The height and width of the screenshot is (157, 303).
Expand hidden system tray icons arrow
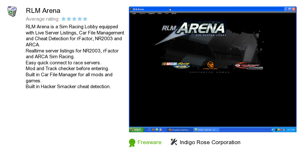click(x=272, y=130)
